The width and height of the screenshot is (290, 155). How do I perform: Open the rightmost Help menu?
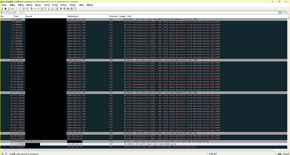click(x=90, y=5)
